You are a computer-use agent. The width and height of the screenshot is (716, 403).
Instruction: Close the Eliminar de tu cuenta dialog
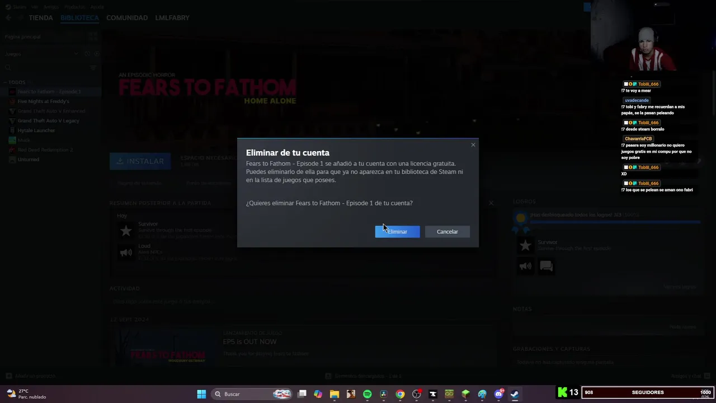pyautogui.click(x=473, y=145)
